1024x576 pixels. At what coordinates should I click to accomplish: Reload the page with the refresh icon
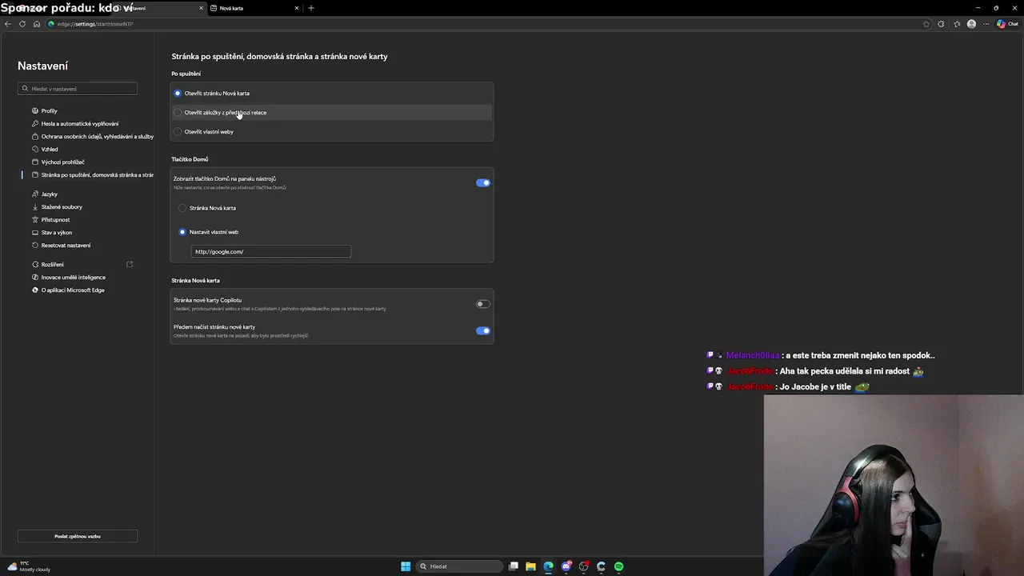(x=22, y=24)
